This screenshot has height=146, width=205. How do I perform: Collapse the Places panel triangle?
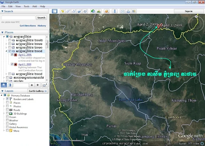click(2, 32)
